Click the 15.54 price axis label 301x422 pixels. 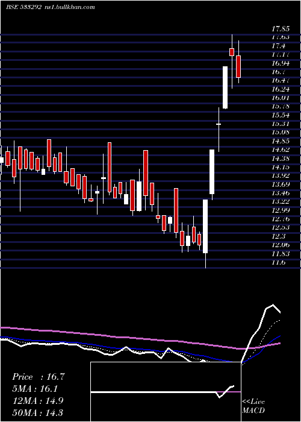pos(281,116)
